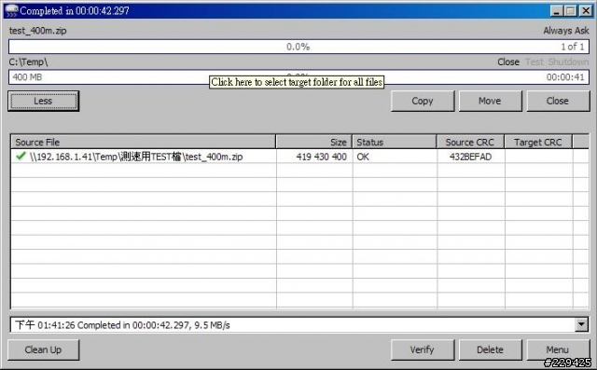Sort by the Size column header
597x370 pixels.
(x=313, y=143)
